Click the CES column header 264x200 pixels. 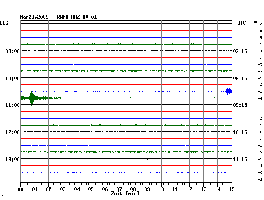click(x=4, y=23)
